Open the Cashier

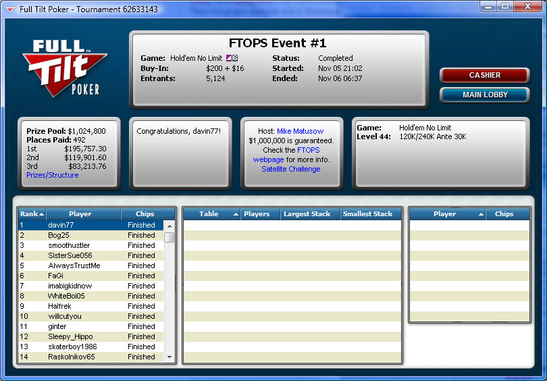485,76
